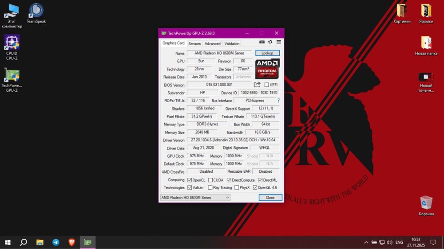Select the Ярлыки folder on desktop
The image size is (444, 249).
pos(426,13)
